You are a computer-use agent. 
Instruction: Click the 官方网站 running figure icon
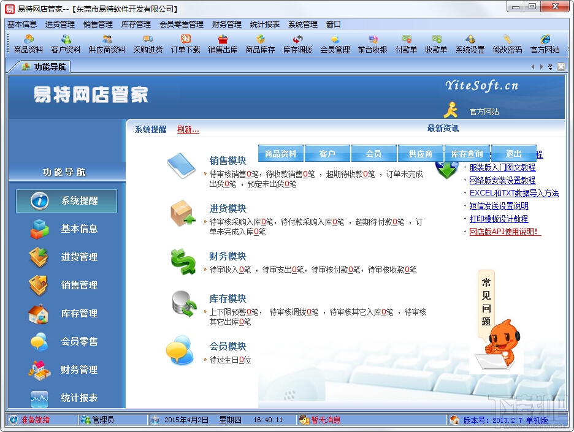(x=451, y=110)
